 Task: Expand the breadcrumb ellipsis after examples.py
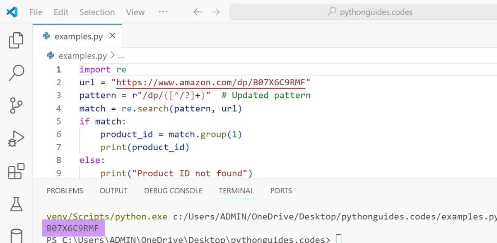pos(121,56)
